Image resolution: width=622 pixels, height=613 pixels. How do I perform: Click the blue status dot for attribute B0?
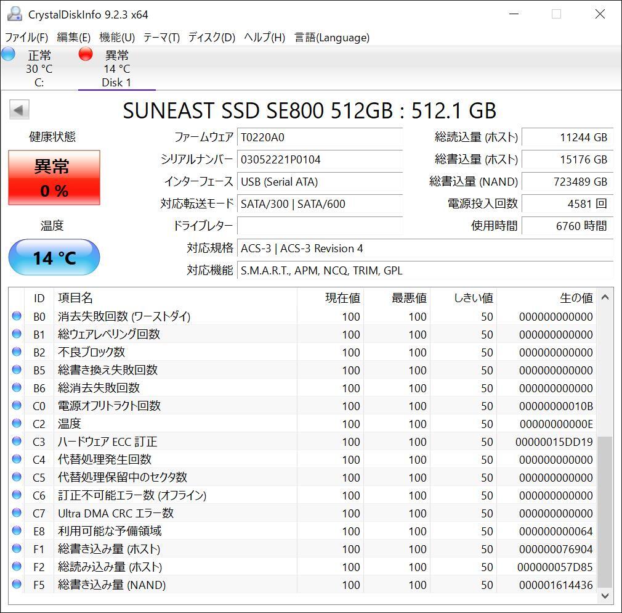click(x=17, y=316)
